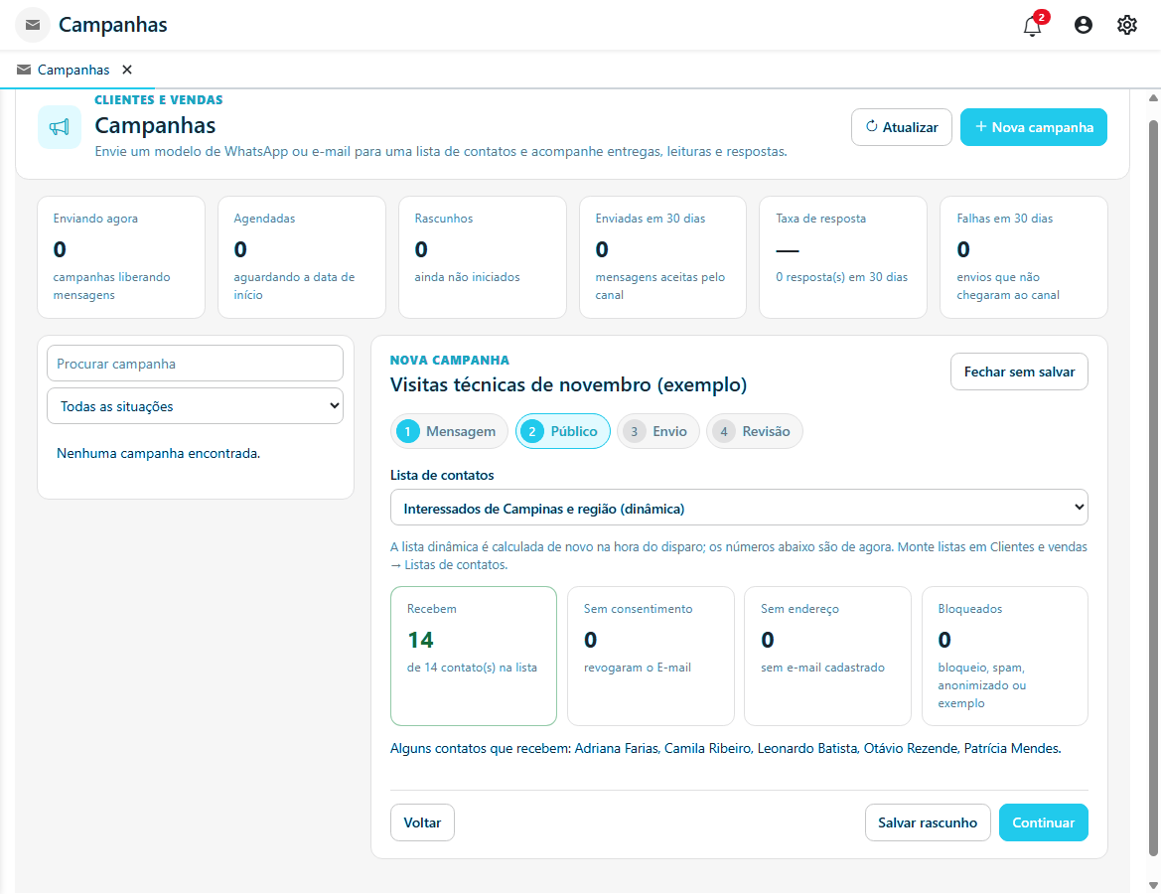Screen dimensions: 1161x894
Task: Click the scrollbar down arrow
Action: tap(1153, 886)
